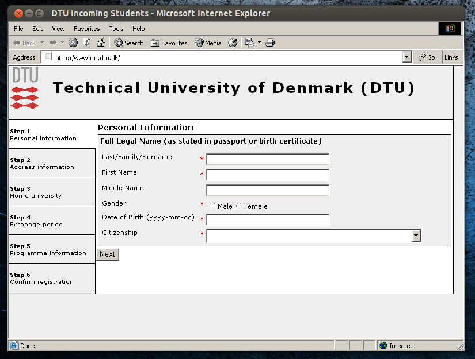Click the 'Citizenship' label

pyautogui.click(x=120, y=233)
